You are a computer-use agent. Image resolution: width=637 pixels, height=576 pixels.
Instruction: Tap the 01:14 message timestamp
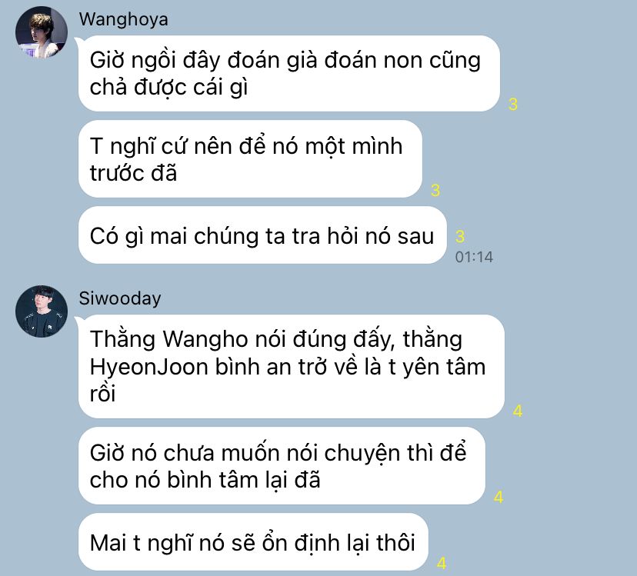[x=474, y=257]
